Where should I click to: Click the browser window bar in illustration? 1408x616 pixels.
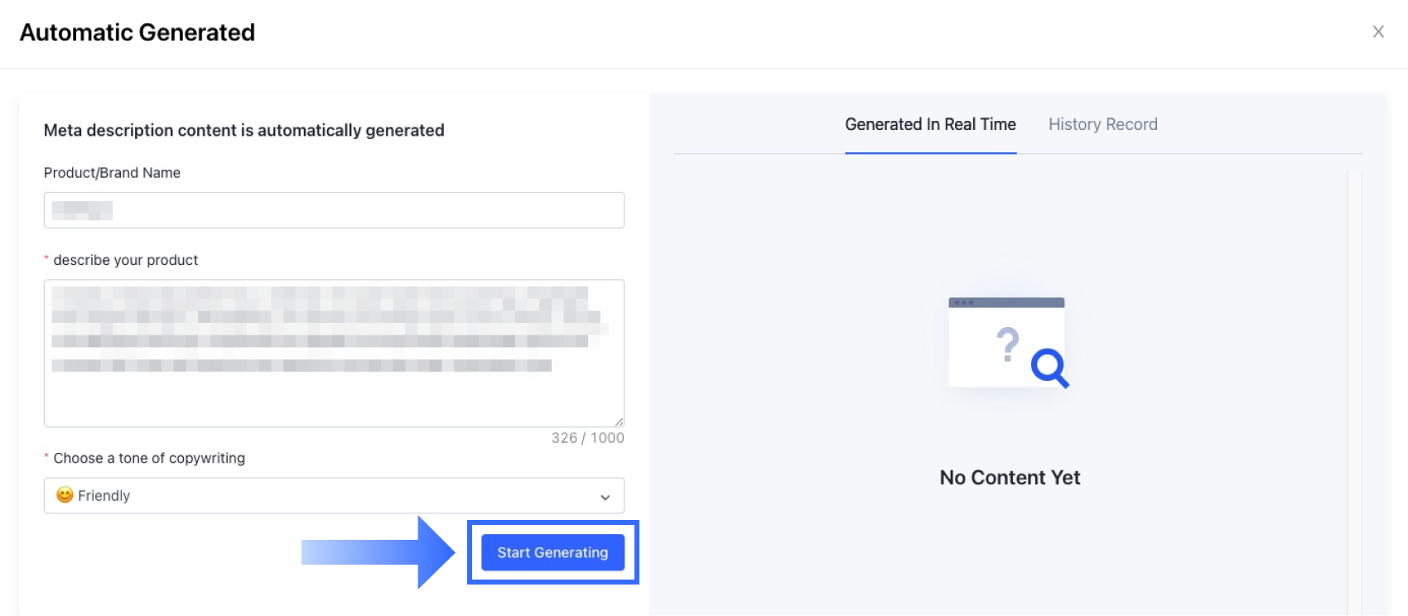(1006, 302)
